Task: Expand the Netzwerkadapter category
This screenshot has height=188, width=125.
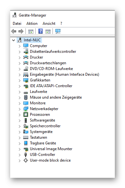Action: pos(20,109)
